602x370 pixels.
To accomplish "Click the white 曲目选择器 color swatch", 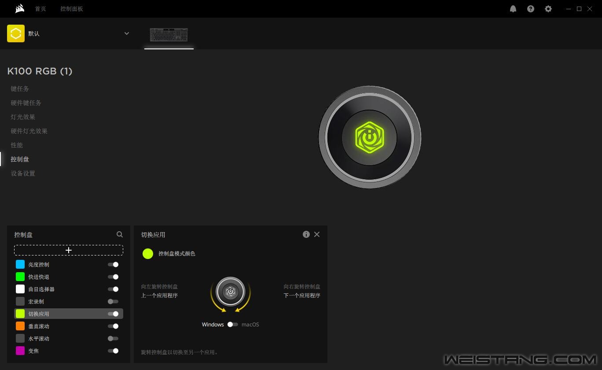I will pos(20,289).
